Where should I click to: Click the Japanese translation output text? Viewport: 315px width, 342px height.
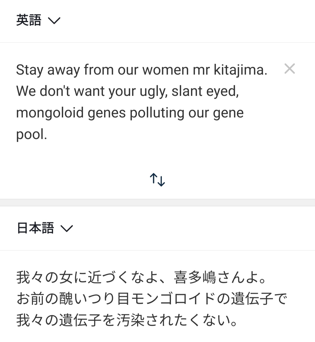click(152, 299)
